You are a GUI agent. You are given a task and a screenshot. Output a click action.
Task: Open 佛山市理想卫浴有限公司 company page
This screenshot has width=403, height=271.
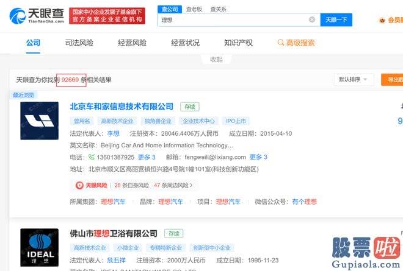[x=114, y=233]
